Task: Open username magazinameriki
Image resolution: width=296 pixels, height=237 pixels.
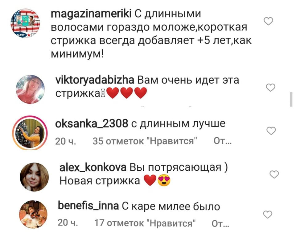Action: 91,14
